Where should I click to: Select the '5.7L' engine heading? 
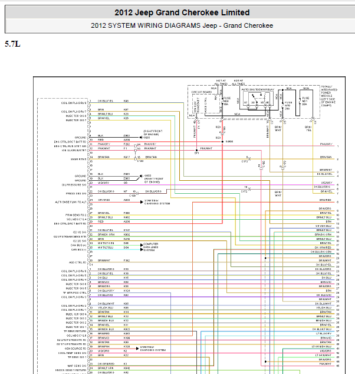click(x=12, y=44)
